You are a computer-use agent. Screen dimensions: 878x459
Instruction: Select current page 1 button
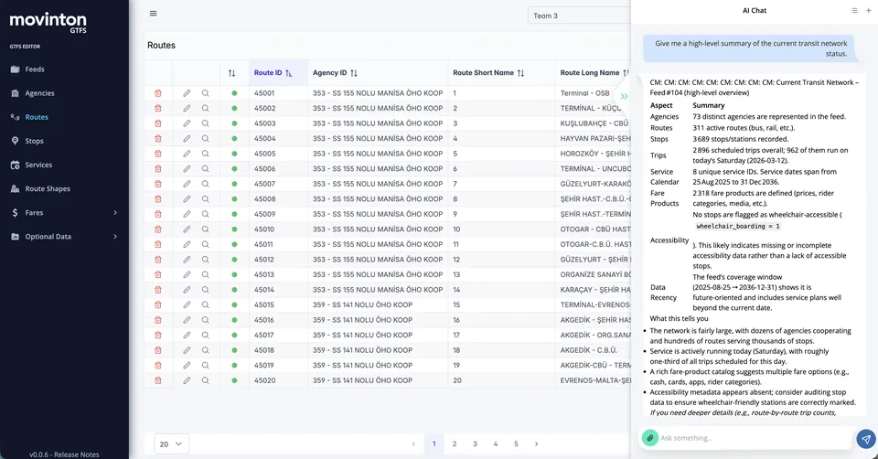coord(434,443)
